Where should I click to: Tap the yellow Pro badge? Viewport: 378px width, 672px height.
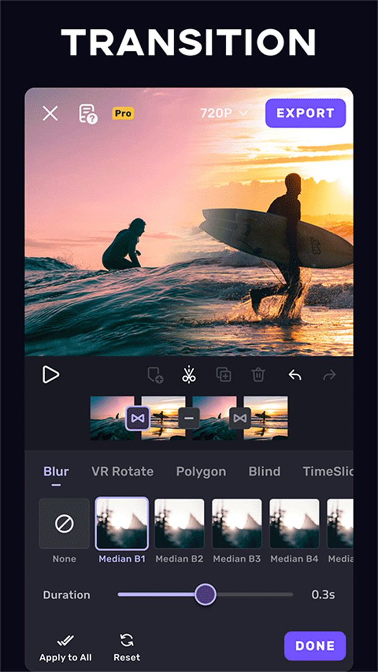(123, 113)
